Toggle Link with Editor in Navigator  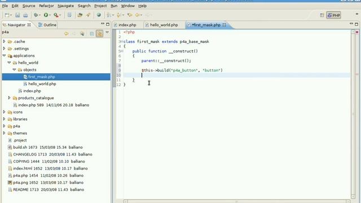pyautogui.click(x=99, y=34)
